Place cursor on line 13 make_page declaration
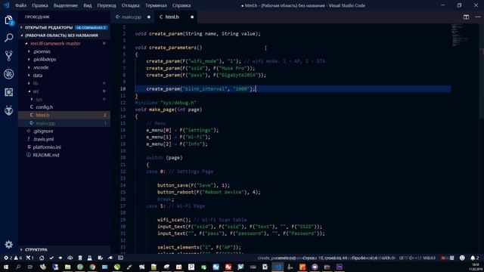 (168, 110)
